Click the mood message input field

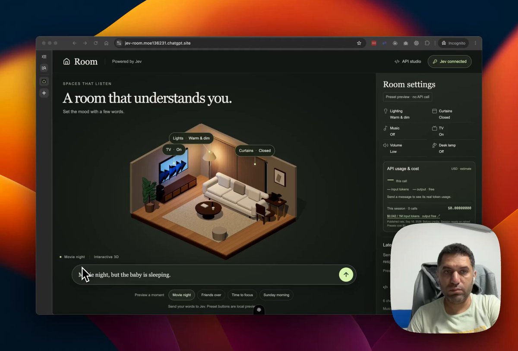point(214,275)
